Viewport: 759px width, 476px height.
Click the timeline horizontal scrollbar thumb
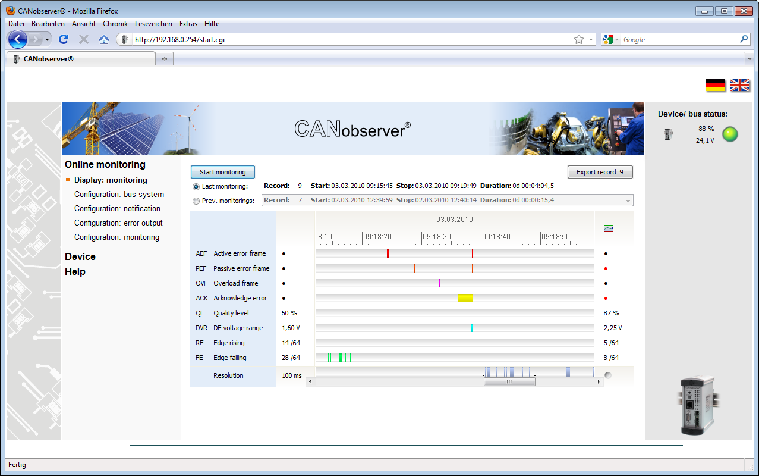click(509, 382)
